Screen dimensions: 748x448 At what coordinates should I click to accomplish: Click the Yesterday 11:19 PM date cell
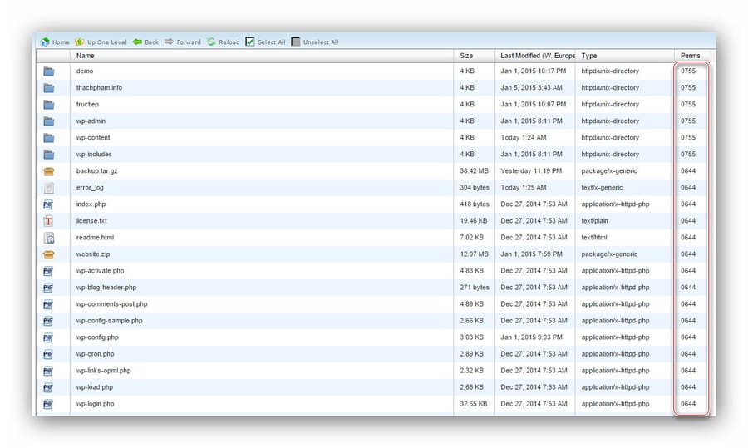(x=531, y=170)
